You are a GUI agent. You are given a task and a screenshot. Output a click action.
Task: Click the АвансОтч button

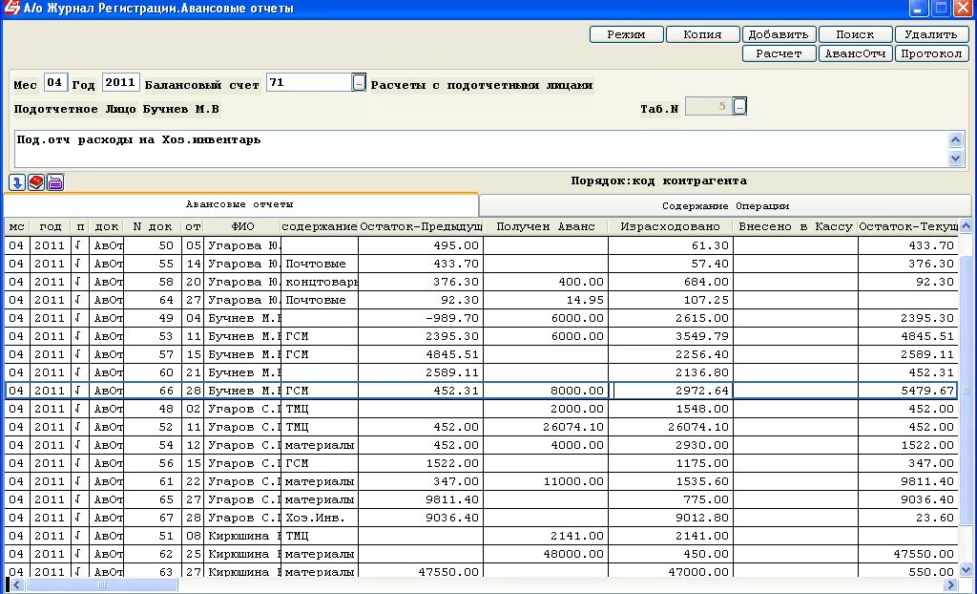855,53
